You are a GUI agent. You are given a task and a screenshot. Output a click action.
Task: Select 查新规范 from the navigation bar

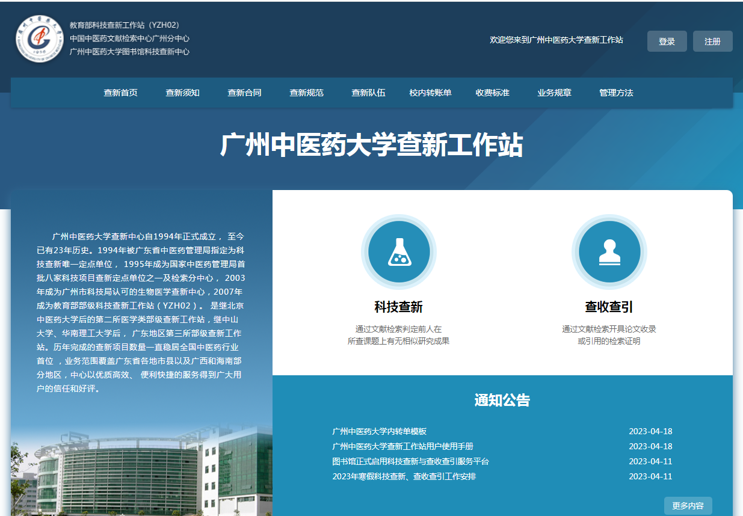pyautogui.click(x=307, y=93)
